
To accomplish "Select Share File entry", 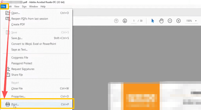I will (x=36, y=75).
